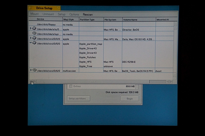205x136 pixels.
Task: Click the Director, BeOS volume name
Action: click(131, 30)
